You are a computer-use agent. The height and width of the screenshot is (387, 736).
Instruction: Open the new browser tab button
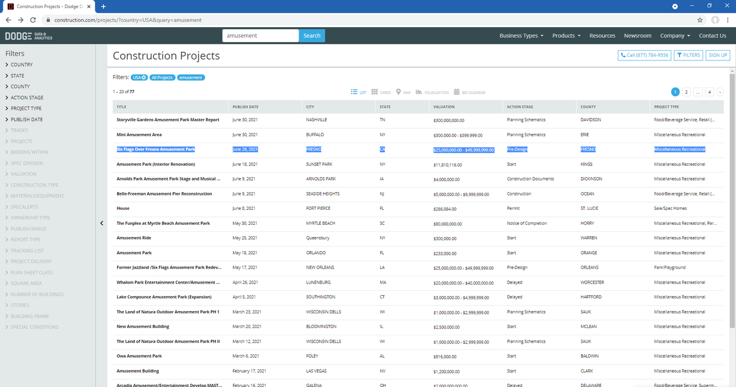point(103,6)
